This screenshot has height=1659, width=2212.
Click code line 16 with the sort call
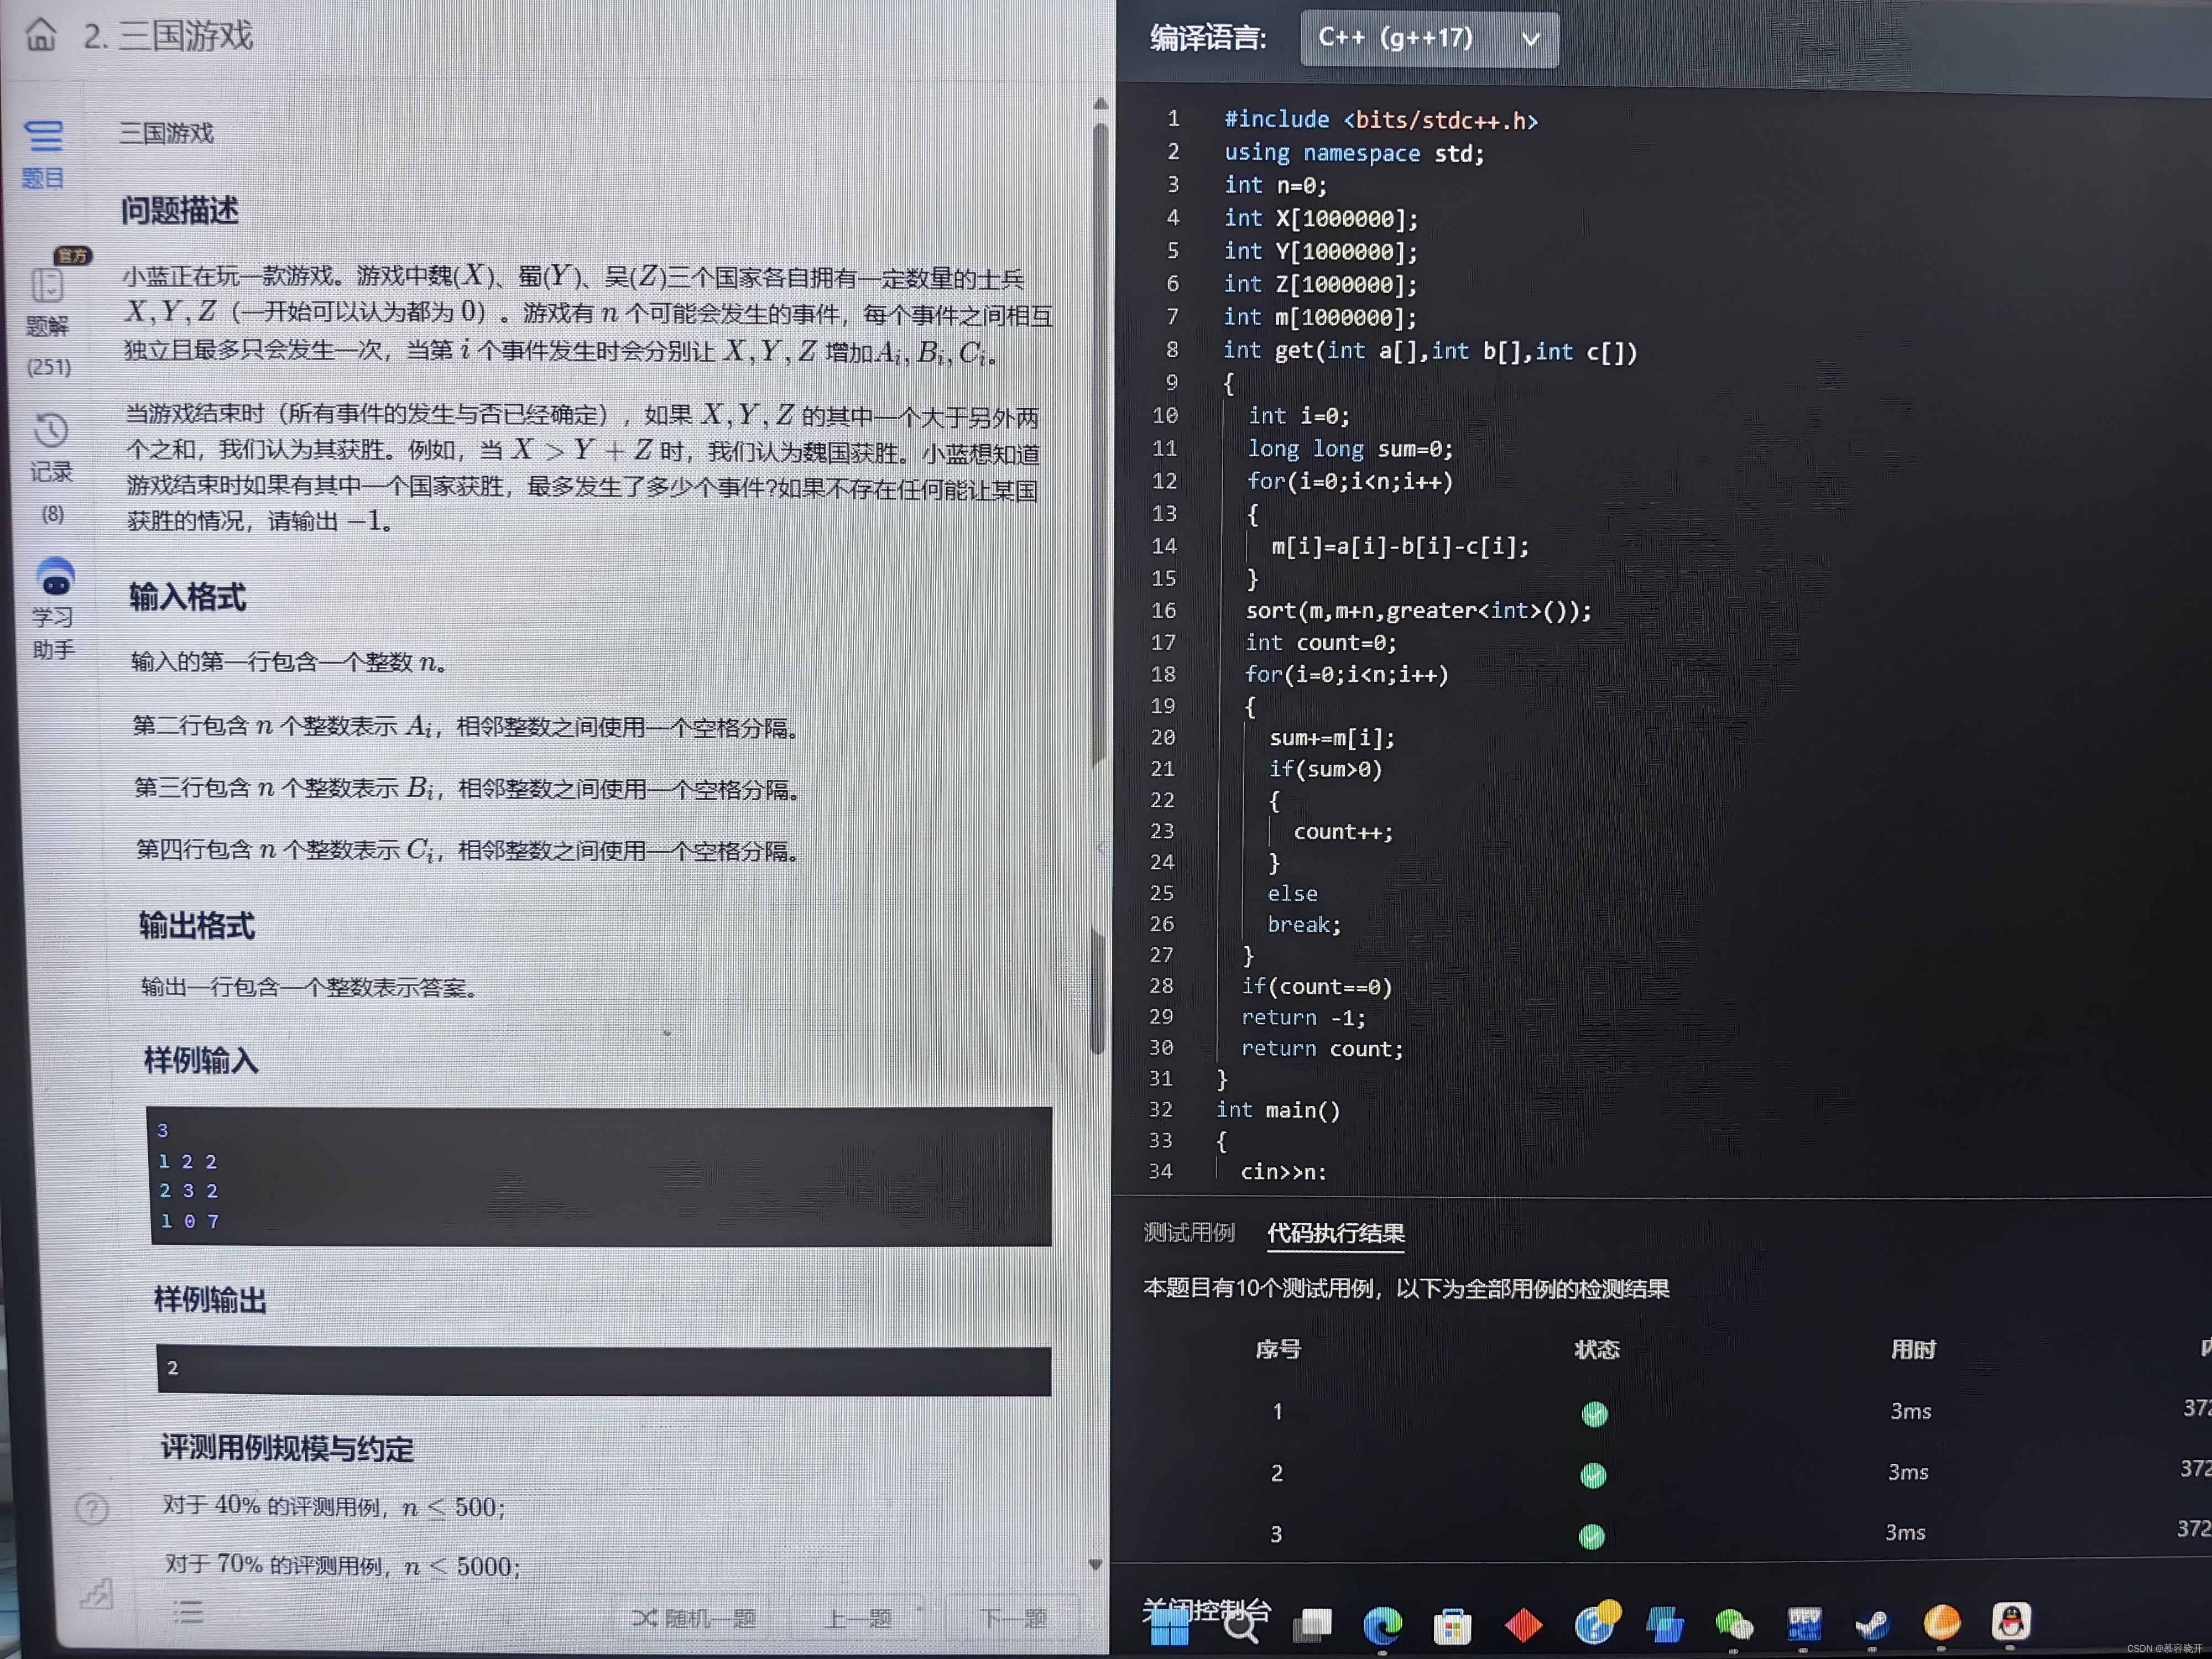point(1417,610)
